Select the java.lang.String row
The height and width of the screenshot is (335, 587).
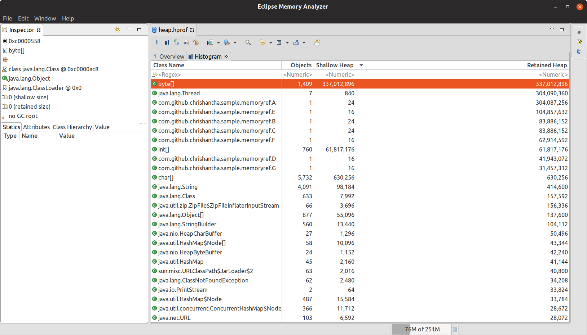click(x=360, y=187)
